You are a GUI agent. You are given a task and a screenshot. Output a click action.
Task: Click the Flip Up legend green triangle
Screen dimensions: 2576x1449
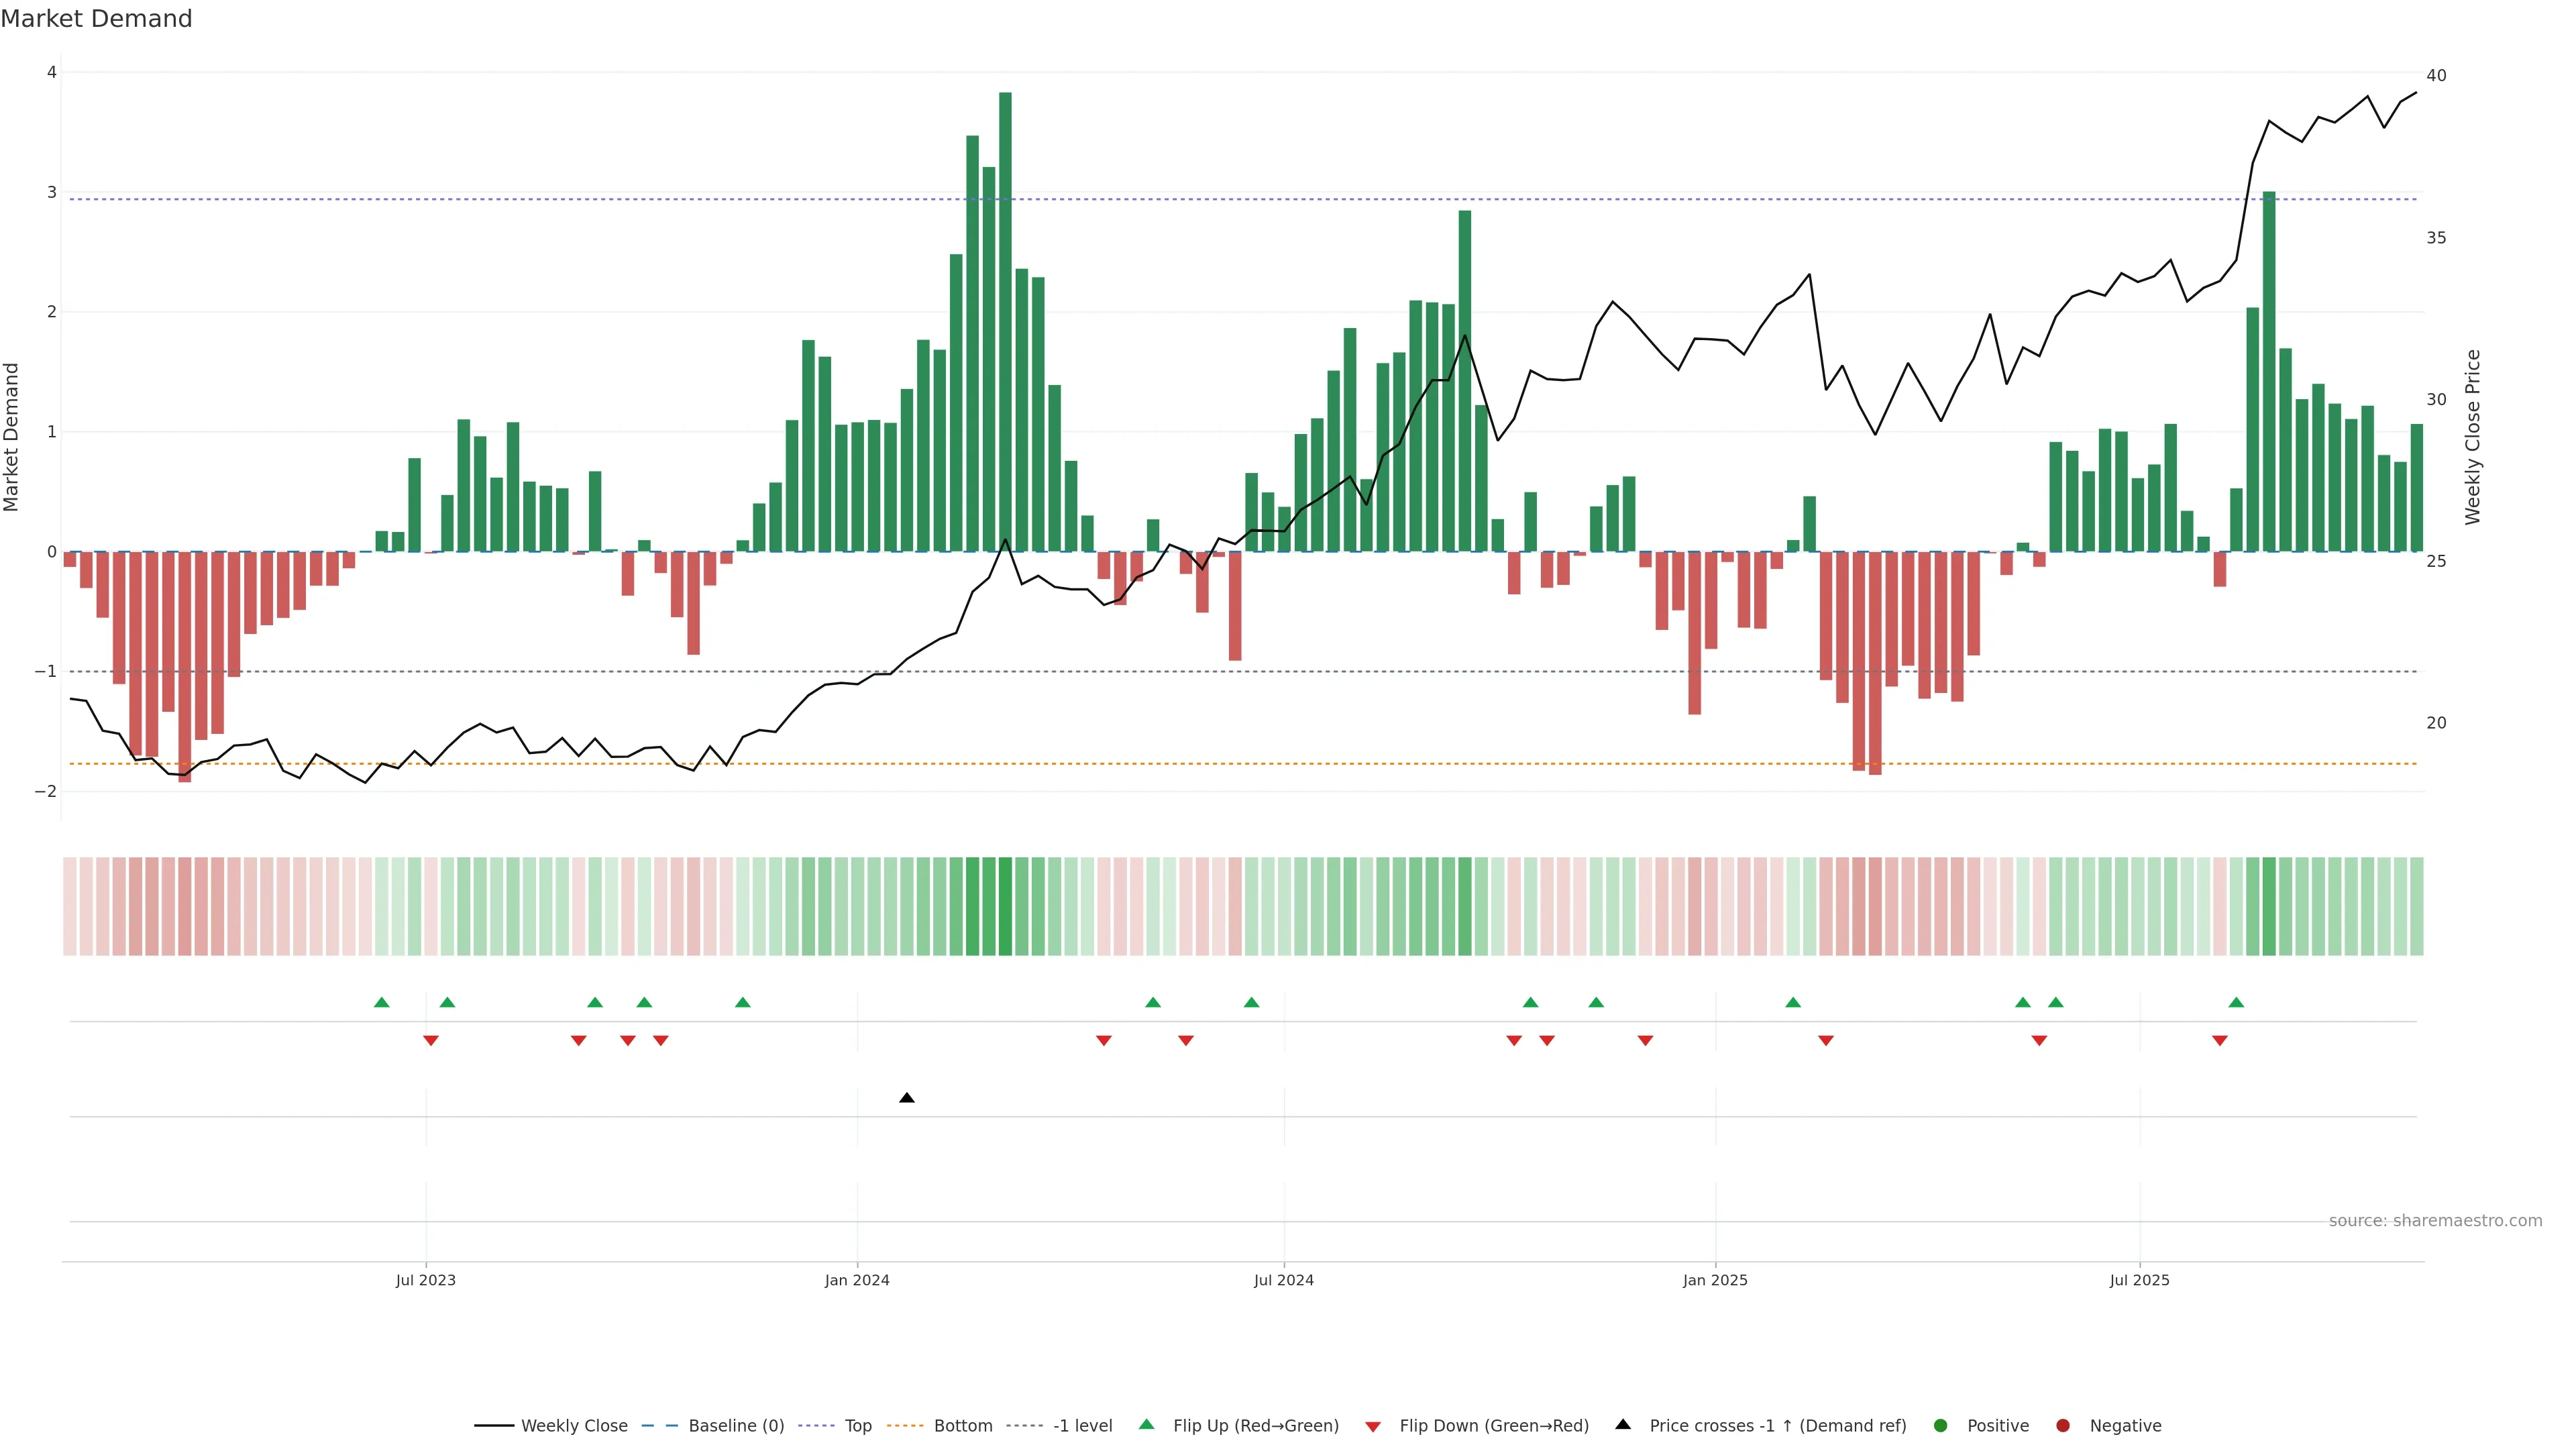(x=1146, y=1424)
